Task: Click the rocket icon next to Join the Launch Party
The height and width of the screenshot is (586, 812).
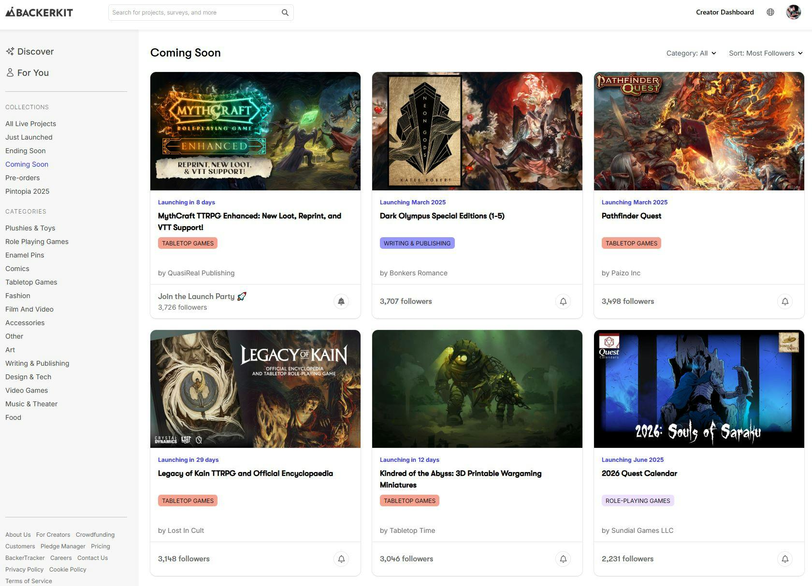Action: (x=242, y=296)
